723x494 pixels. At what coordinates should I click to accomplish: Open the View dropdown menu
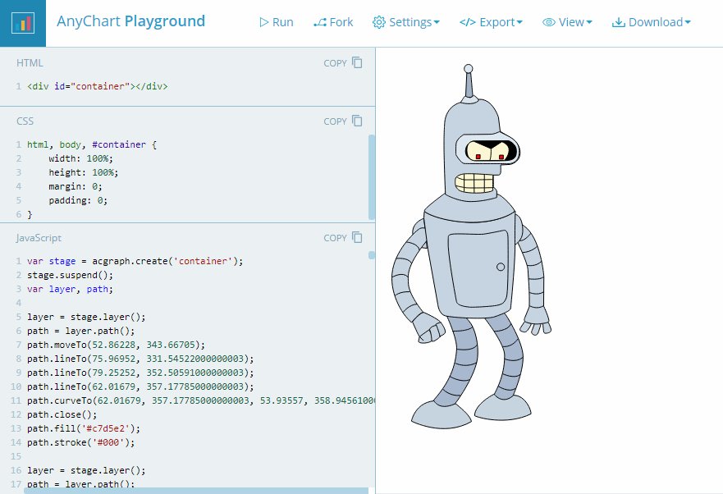[567, 22]
